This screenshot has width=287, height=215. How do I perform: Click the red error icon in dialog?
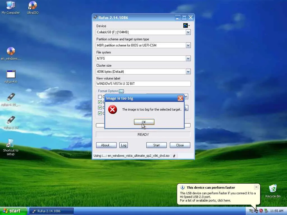tap(113, 109)
